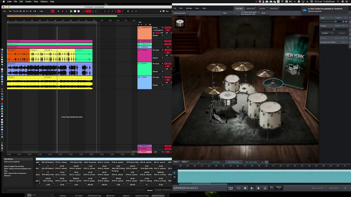Toggle the Key map mode button
Image resolution: width=351 pixels, height=197 pixels.
(x=167, y=11)
